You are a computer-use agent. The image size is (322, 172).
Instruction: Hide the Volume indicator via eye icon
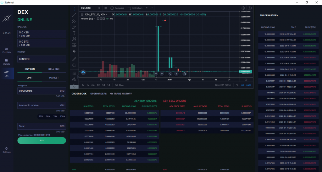click(98, 19)
